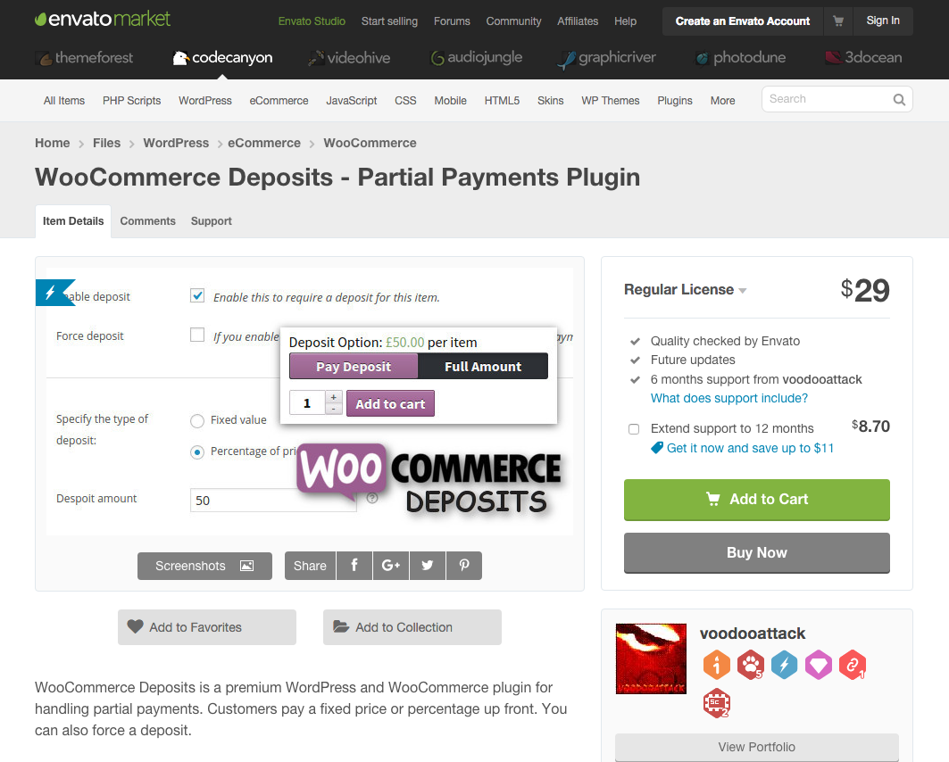Screen dimensions: 949x762
Task: Open the Regular License dropdown
Action: tap(685, 290)
